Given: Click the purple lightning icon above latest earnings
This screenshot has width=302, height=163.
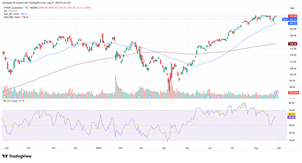Looking at the screenshot, I should (276, 92).
